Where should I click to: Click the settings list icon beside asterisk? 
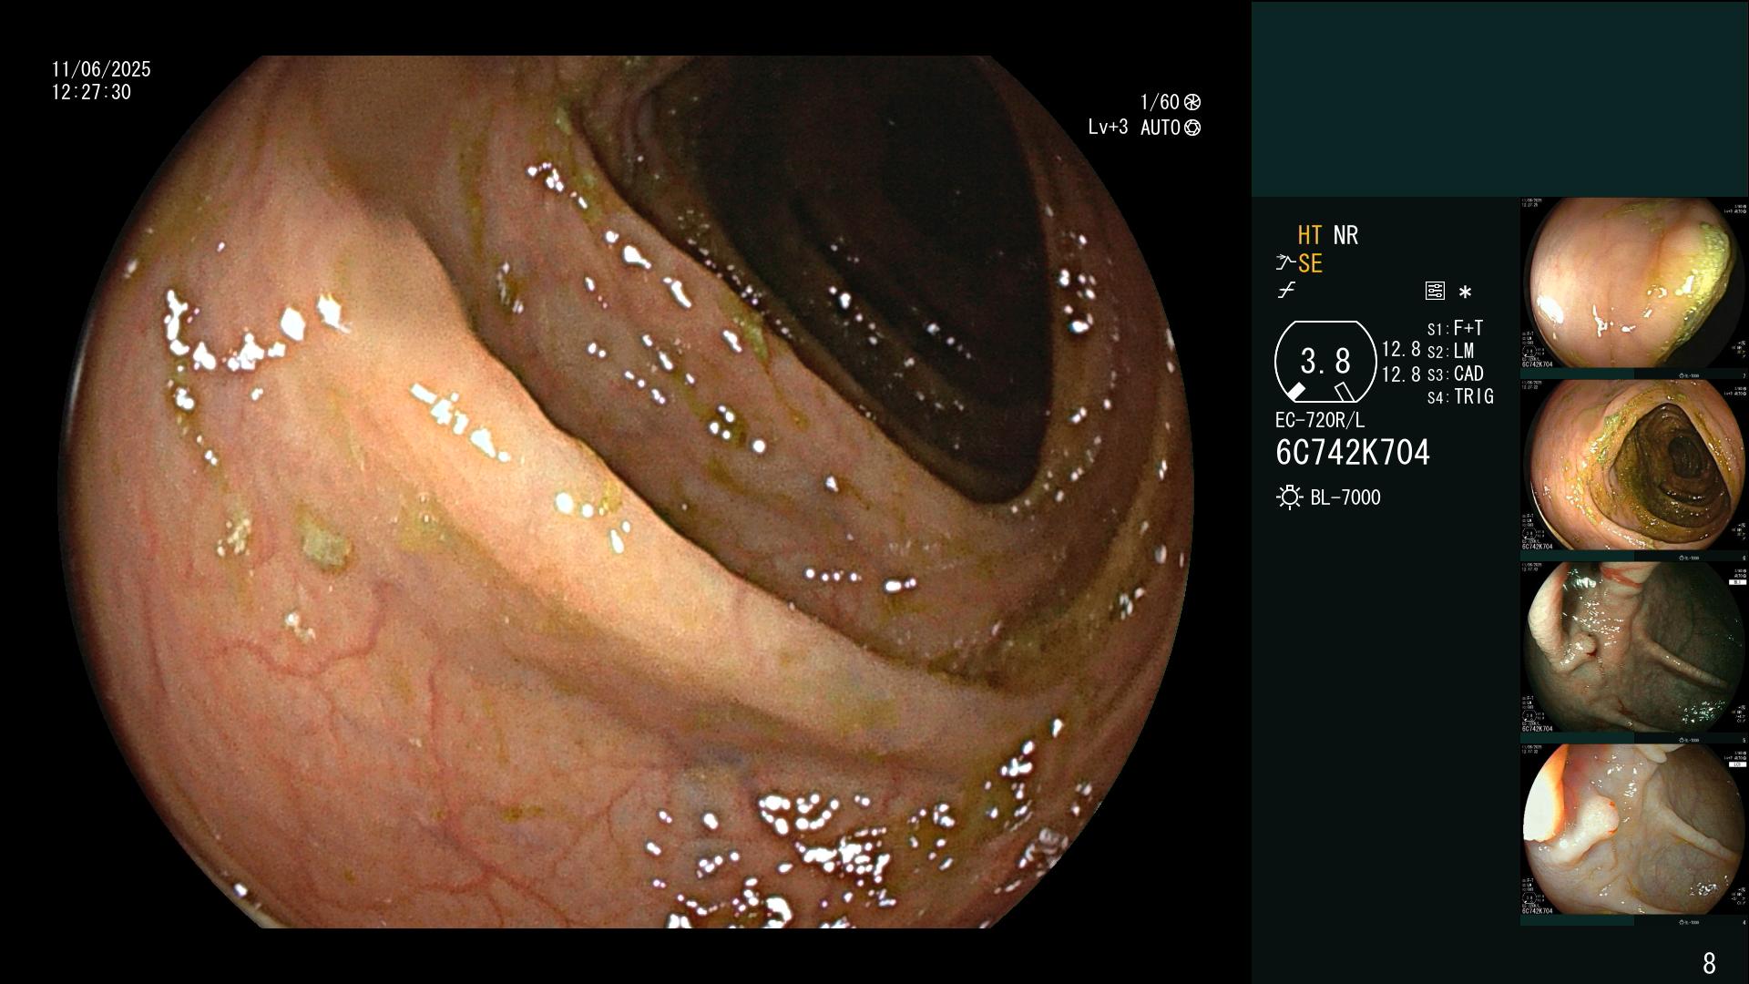pyautogui.click(x=1435, y=291)
